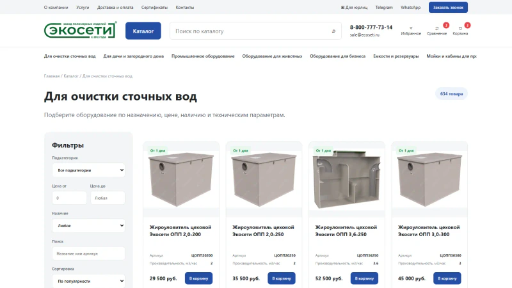Viewport: 512px width, 288px height.
Task: Select Оборудование для животных category
Action: point(273,56)
